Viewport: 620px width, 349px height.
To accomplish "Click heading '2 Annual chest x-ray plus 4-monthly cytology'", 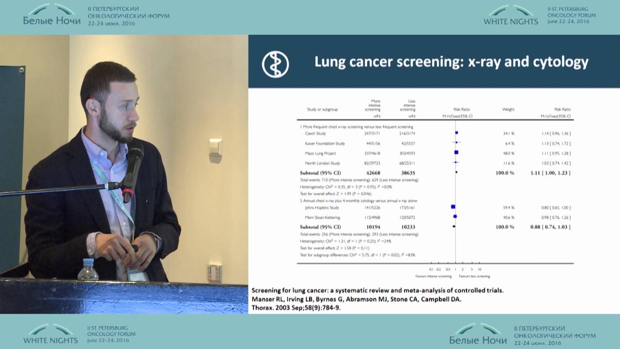I will (358, 200).
